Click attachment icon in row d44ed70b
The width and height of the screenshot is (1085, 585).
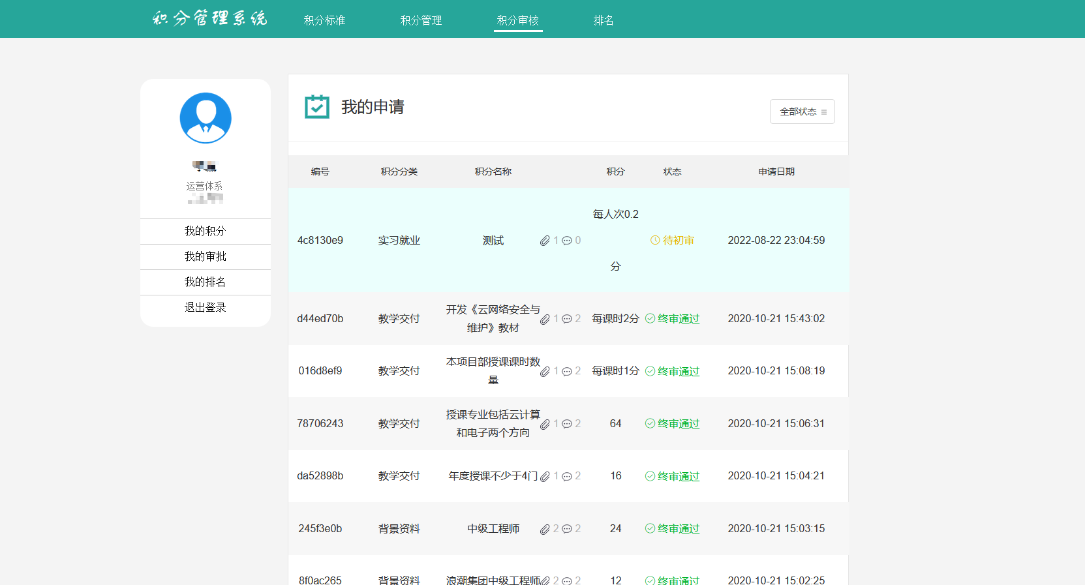[545, 320]
